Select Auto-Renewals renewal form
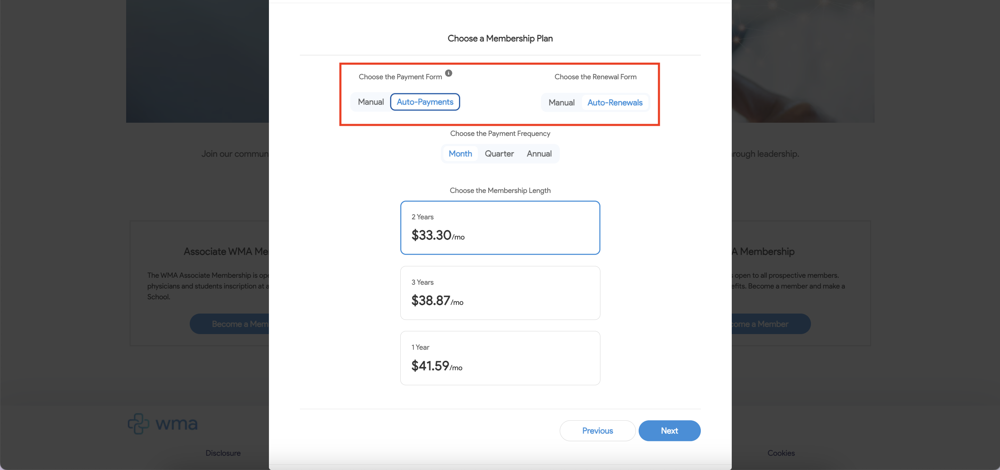This screenshot has width=1000, height=470. pos(614,102)
